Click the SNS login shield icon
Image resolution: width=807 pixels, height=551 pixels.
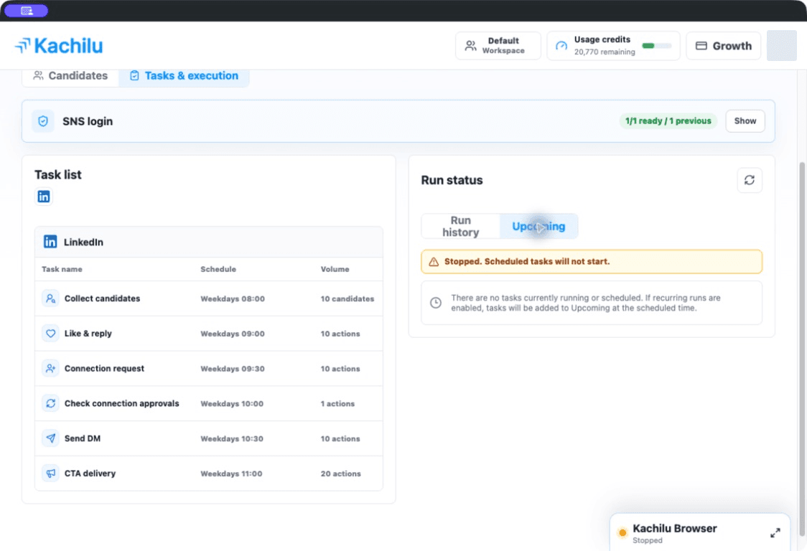tap(43, 121)
